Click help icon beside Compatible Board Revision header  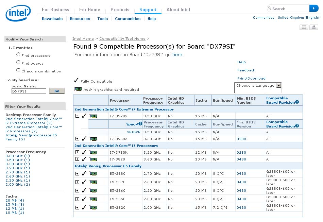(x=297, y=102)
